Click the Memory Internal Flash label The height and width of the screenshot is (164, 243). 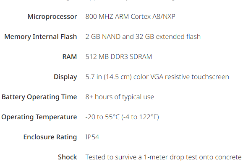(x=41, y=37)
